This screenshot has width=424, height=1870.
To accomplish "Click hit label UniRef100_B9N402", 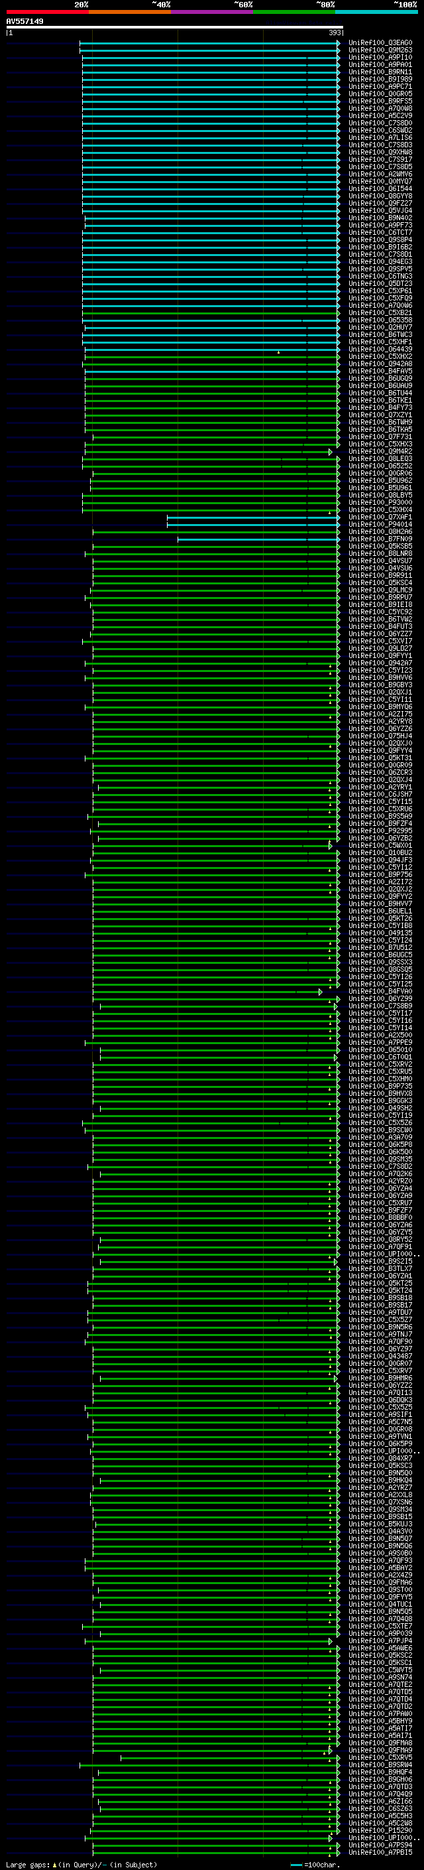I will [x=380, y=218].
